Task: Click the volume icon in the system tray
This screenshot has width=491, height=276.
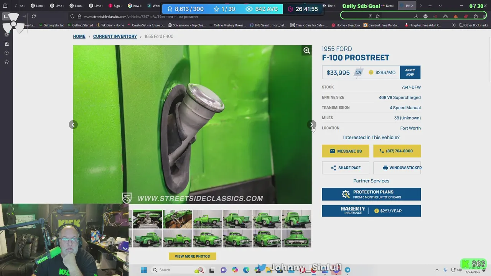Action: (x=460, y=270)
